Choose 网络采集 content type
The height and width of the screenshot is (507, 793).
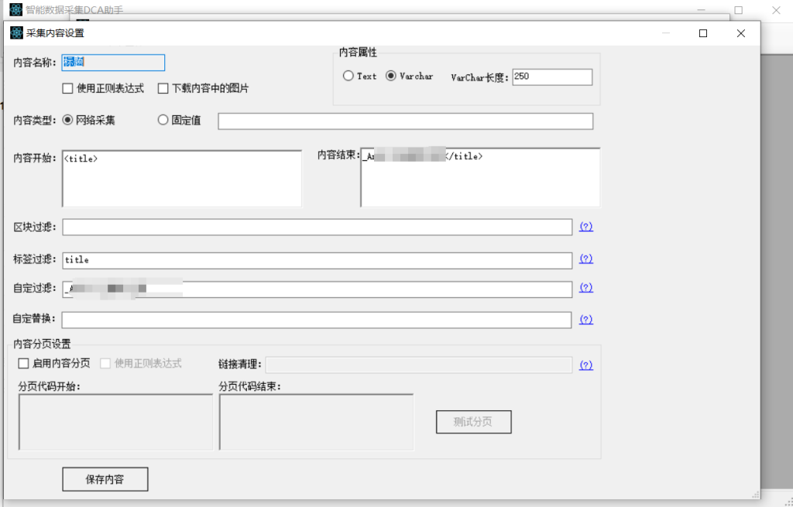[x=68, y=120]
